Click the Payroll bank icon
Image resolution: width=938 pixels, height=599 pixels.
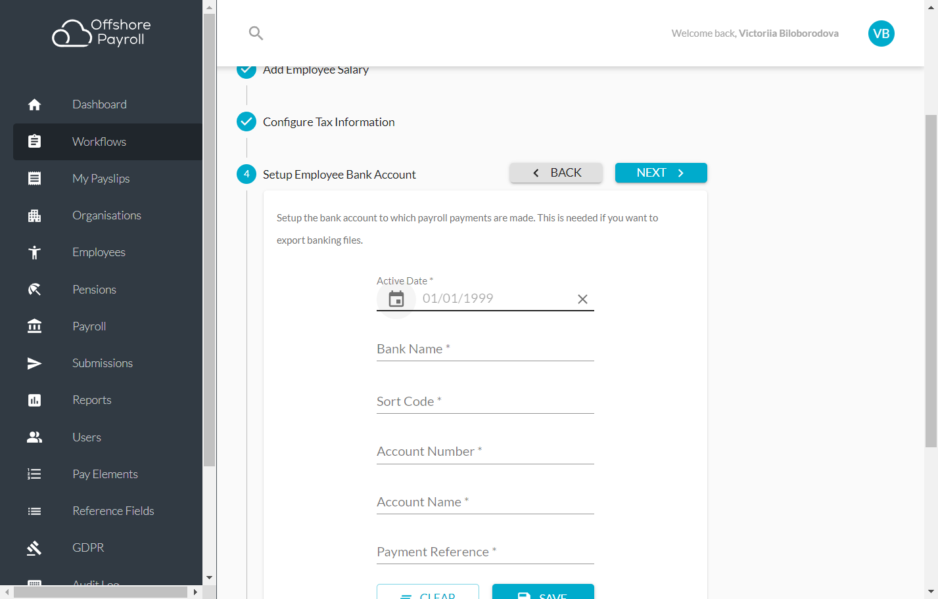34,326
